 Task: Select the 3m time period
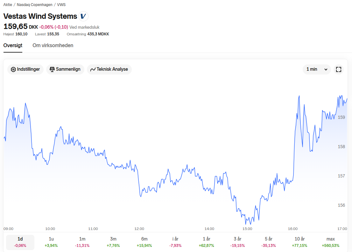click(113, 242)
